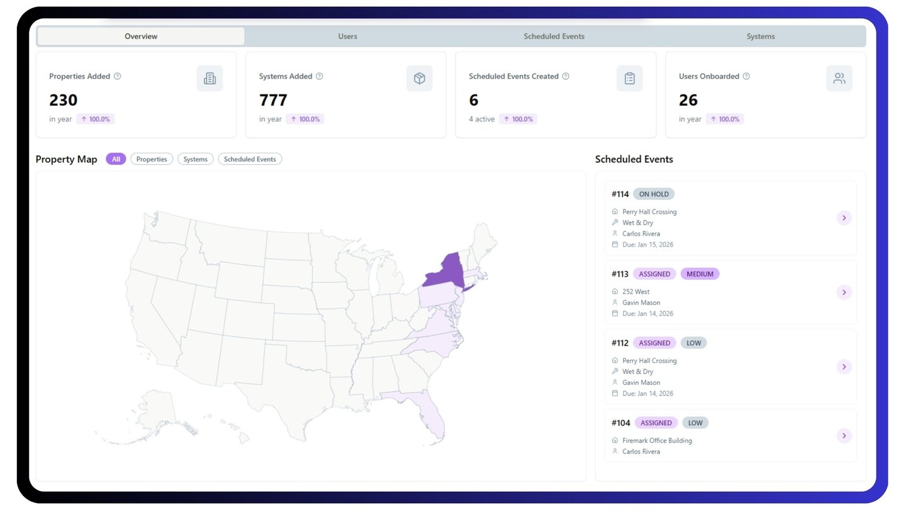Open the Scheduled Events tab
The width and height of the screenshot is (906, 510).
point(554,36)
